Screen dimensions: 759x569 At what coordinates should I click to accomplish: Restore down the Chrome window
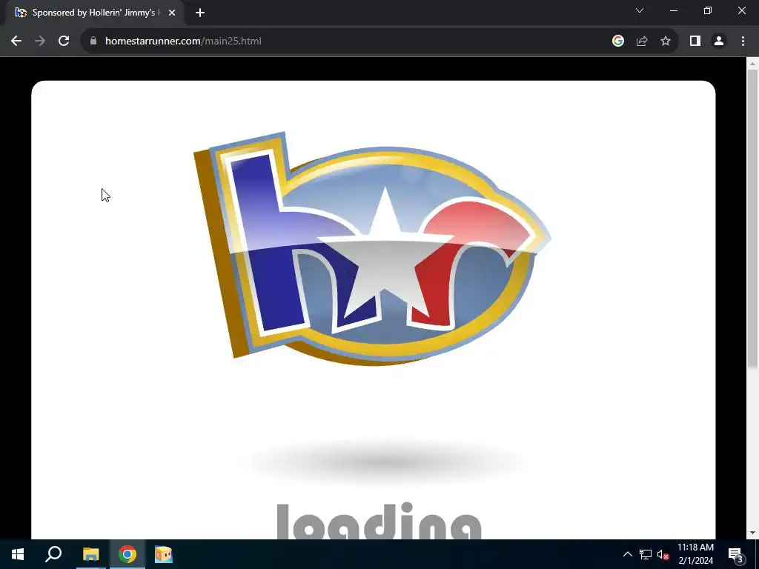pos(708,10)
